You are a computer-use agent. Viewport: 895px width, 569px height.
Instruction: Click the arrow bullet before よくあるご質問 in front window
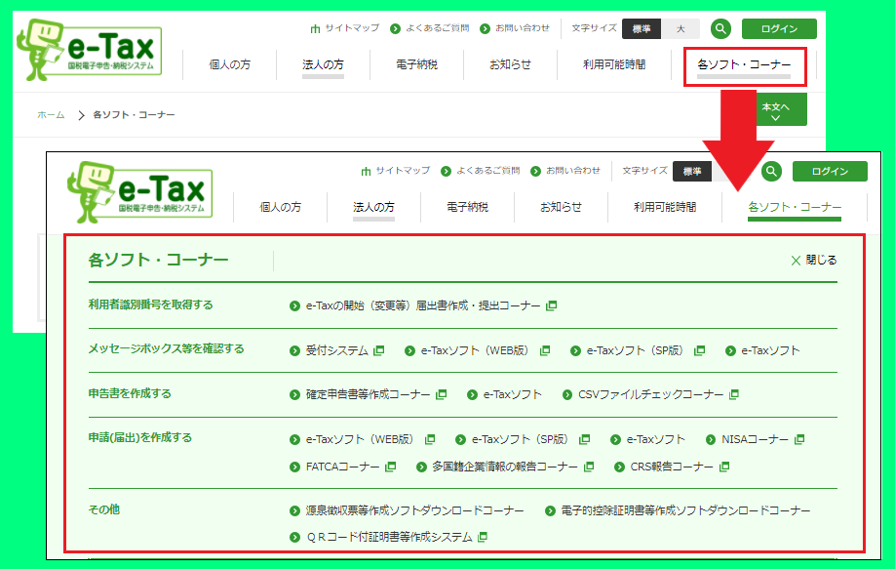click(x=447, y=171)
